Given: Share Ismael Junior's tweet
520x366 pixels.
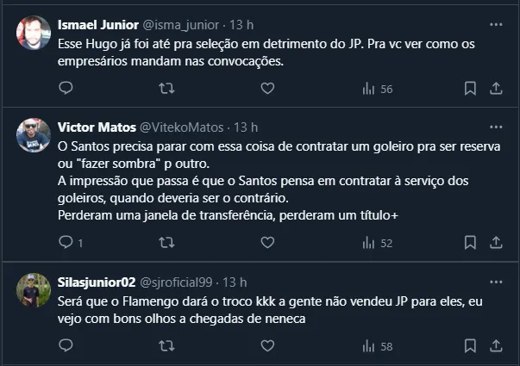Looking at the screenshot, I should coord(497,88).
